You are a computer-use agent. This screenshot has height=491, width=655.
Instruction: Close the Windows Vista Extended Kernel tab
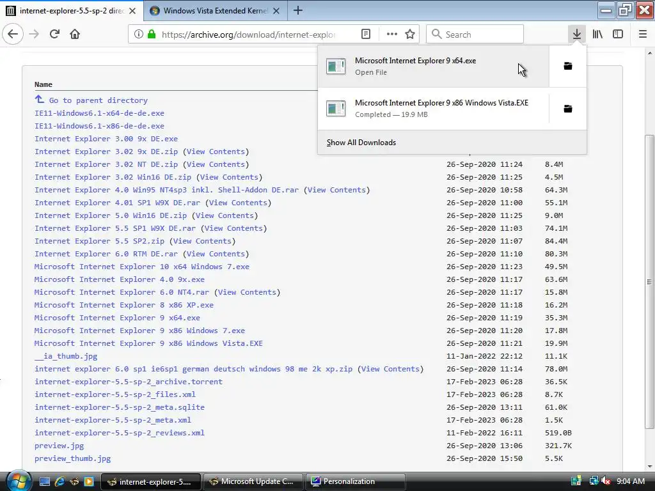[276, 11]
